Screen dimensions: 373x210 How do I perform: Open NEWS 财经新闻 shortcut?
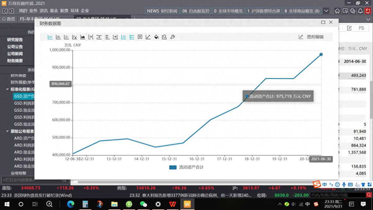point(162,11)
